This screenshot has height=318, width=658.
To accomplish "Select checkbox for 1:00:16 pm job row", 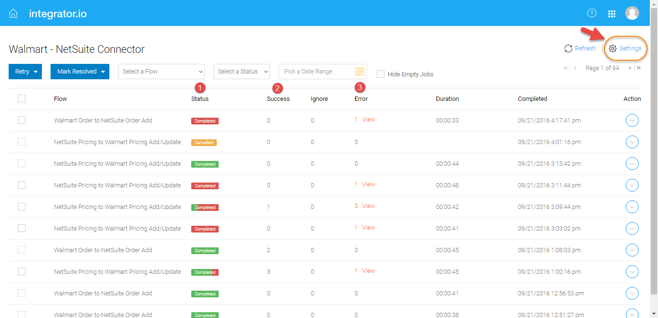I will tap(22, 271).
